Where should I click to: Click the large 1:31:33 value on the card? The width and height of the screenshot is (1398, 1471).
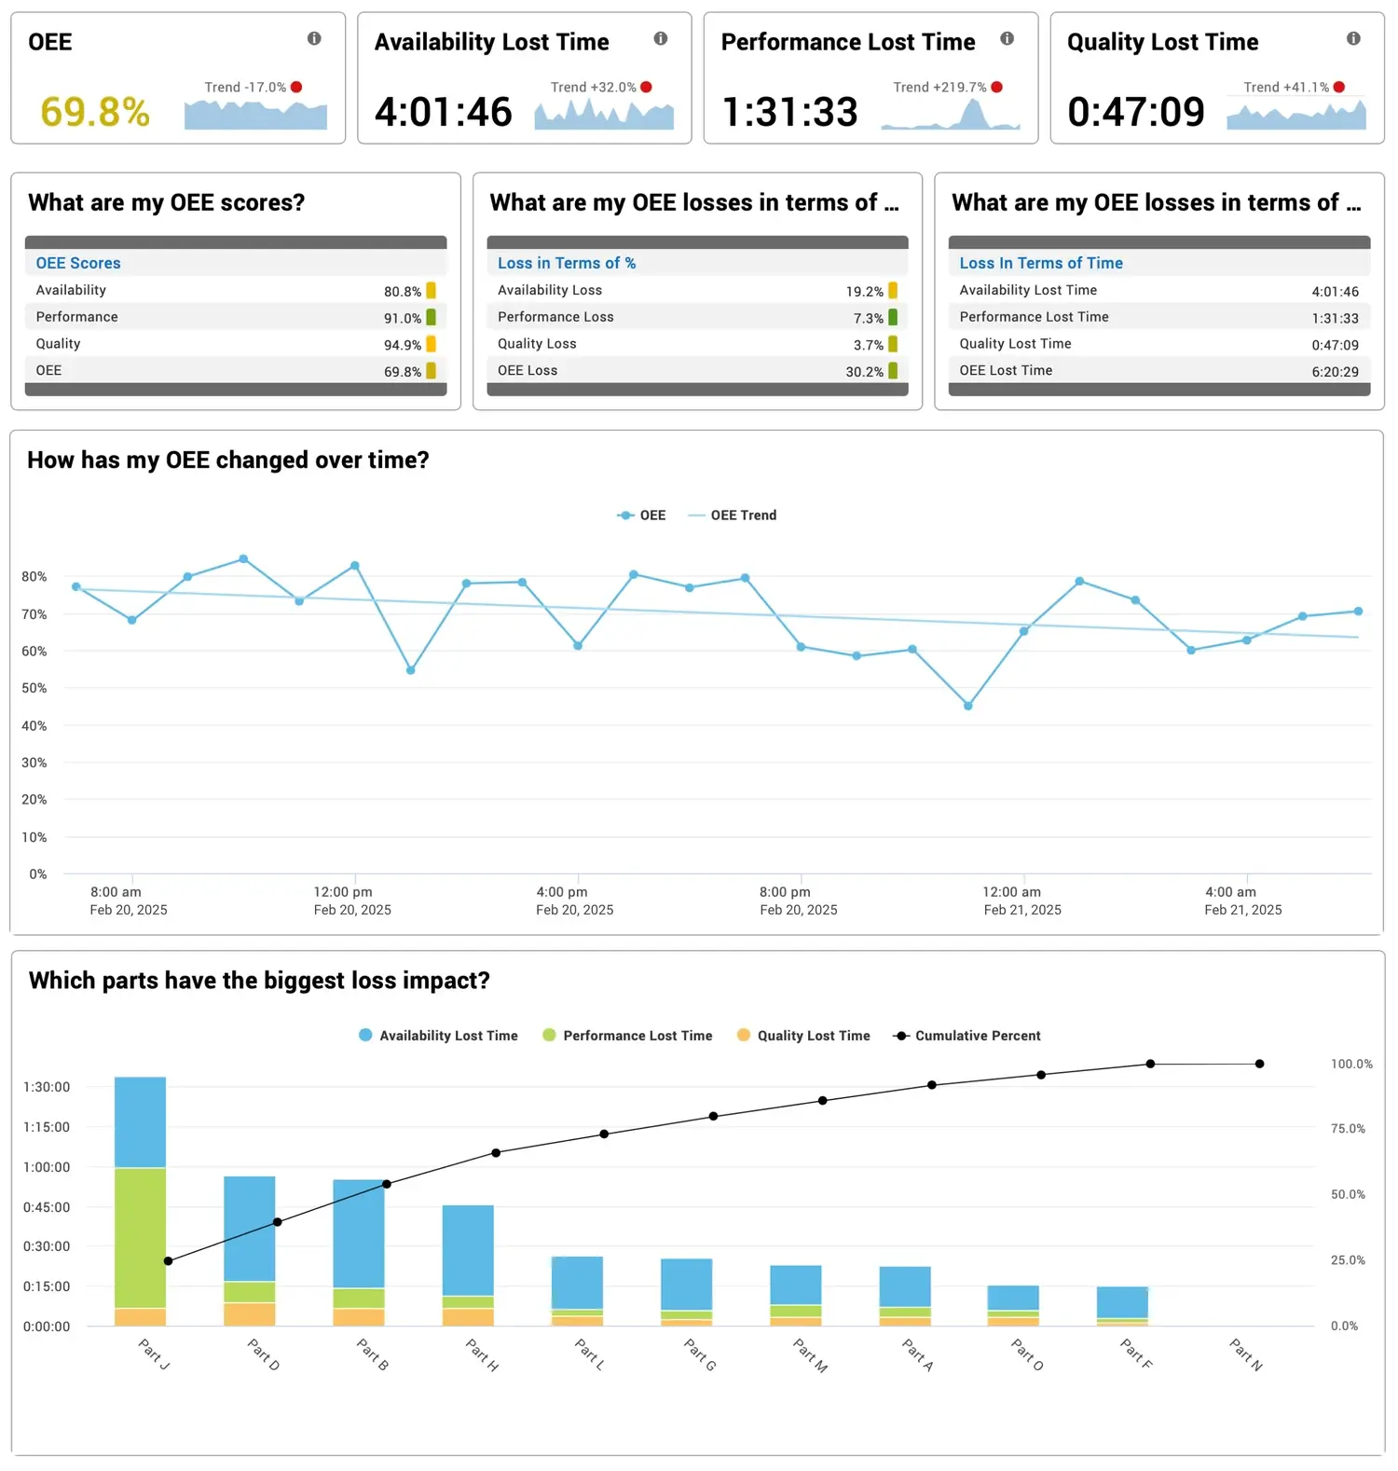[x=790, y=112]
